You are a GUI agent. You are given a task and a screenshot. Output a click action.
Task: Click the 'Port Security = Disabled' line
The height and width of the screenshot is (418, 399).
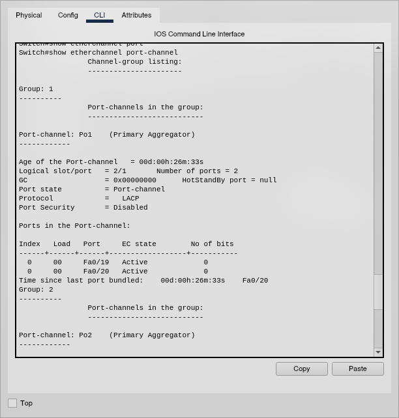(83, 208)
